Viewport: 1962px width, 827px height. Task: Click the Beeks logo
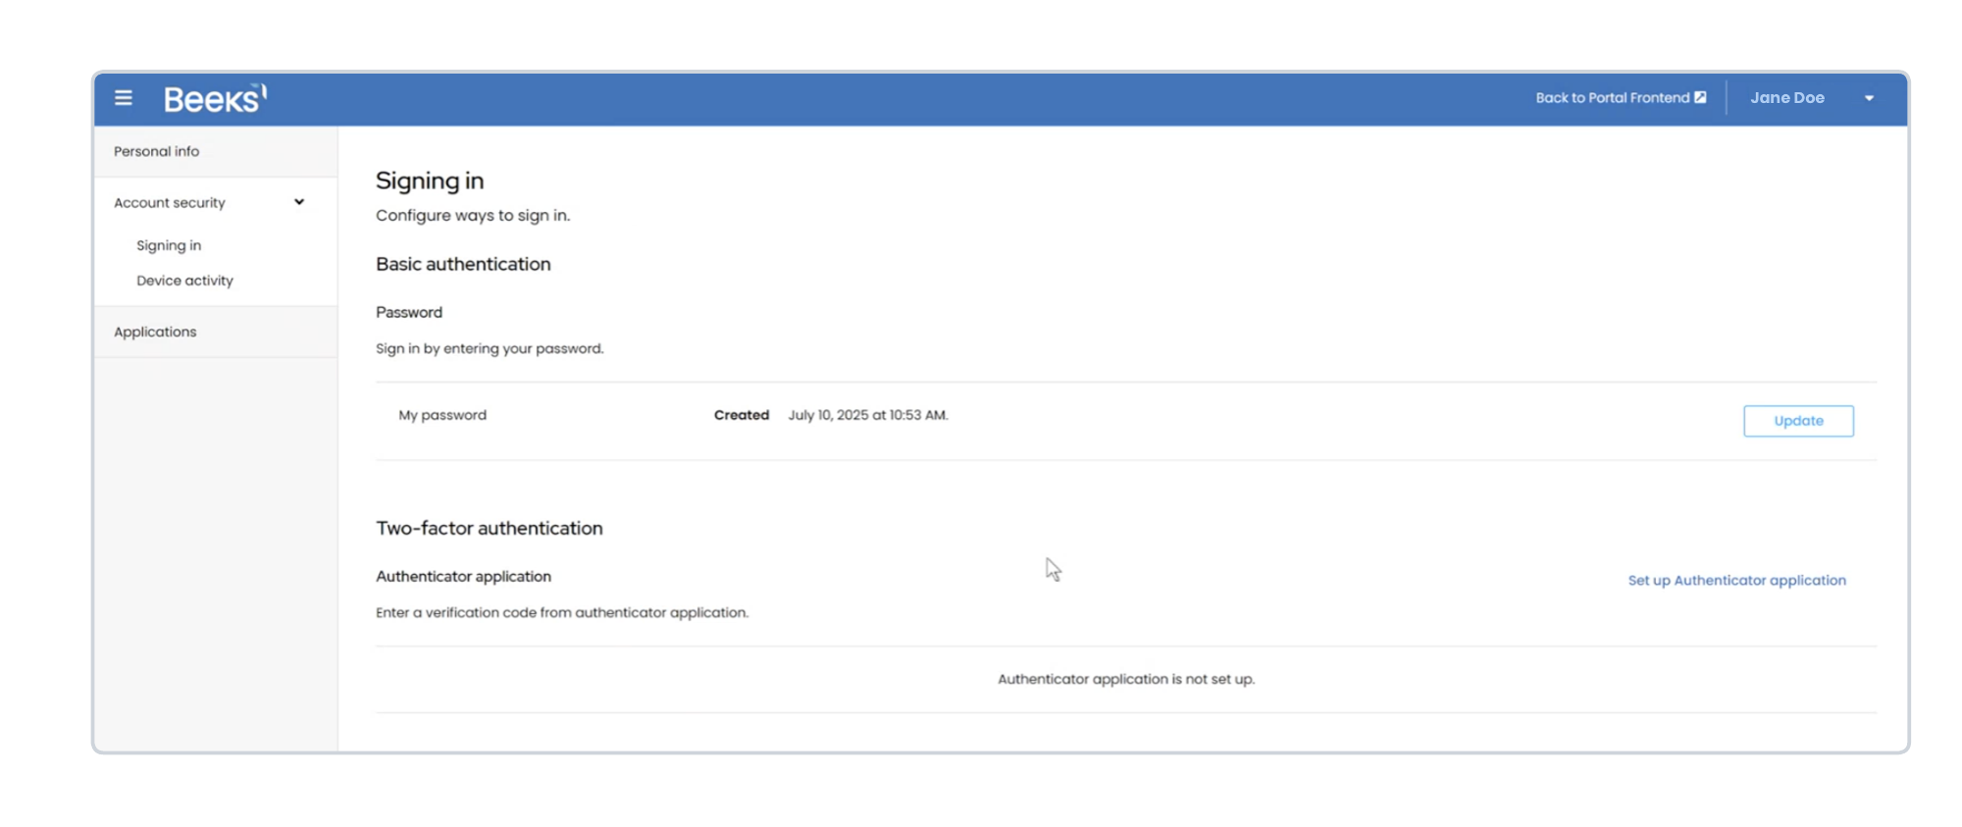click(x=215, y=98)
